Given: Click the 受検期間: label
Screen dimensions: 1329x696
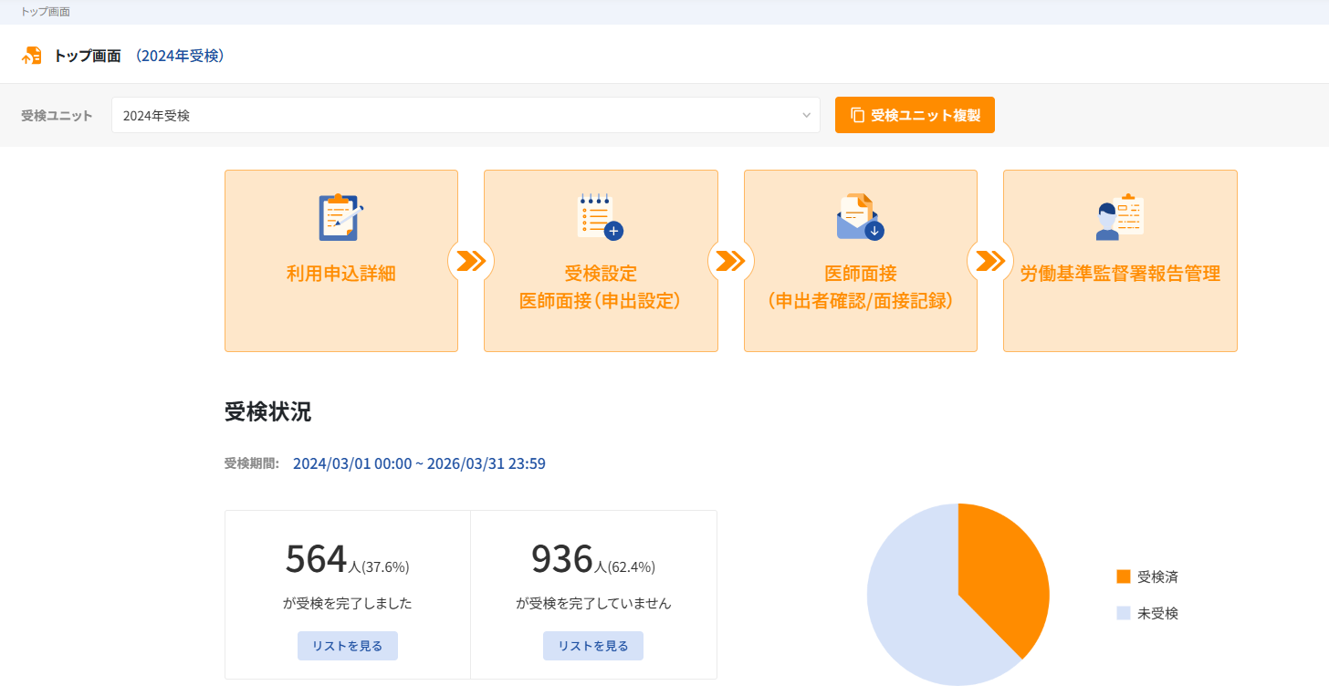Looking at the screenshot, I should pos(252,463).
